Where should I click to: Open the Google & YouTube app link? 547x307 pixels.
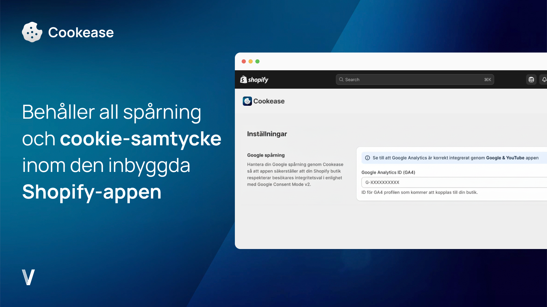(x=505, y=158)
